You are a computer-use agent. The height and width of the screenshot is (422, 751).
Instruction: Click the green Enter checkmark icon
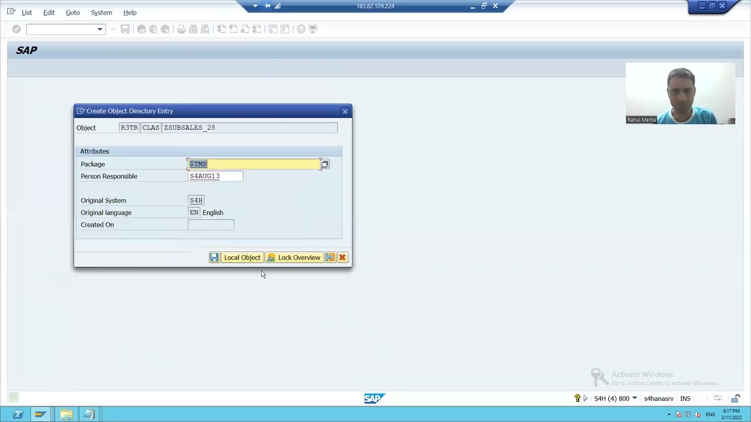(x=16, y=29)
